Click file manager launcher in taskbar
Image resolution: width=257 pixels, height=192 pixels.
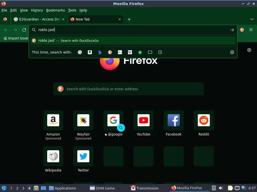coord(36,188)
